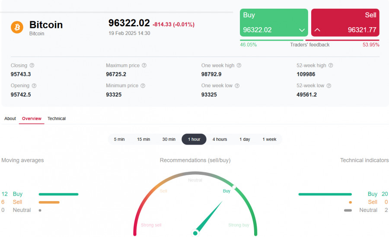Click the 52-week low value 49561.2
389x237 pixels.
coord(306,95)
